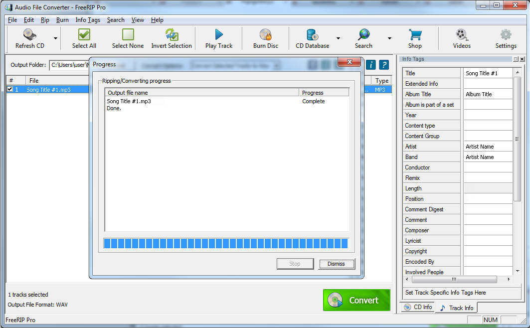Open Settings gear in toolbar
This screenshot has width=530, height=328.
pyautogui.click(x=506, y=35)
